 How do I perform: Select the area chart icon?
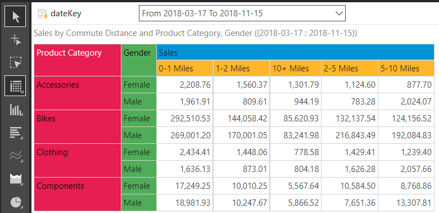(x=16, y=179)
